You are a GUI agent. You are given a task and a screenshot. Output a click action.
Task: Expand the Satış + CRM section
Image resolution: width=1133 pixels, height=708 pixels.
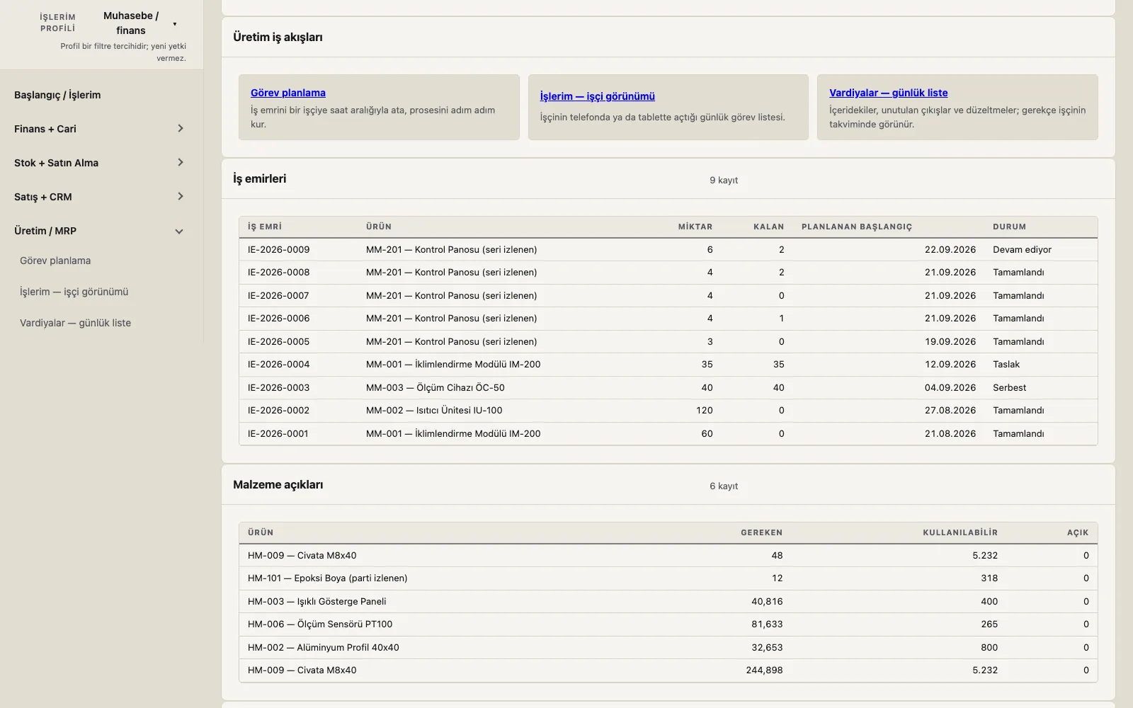99,197
